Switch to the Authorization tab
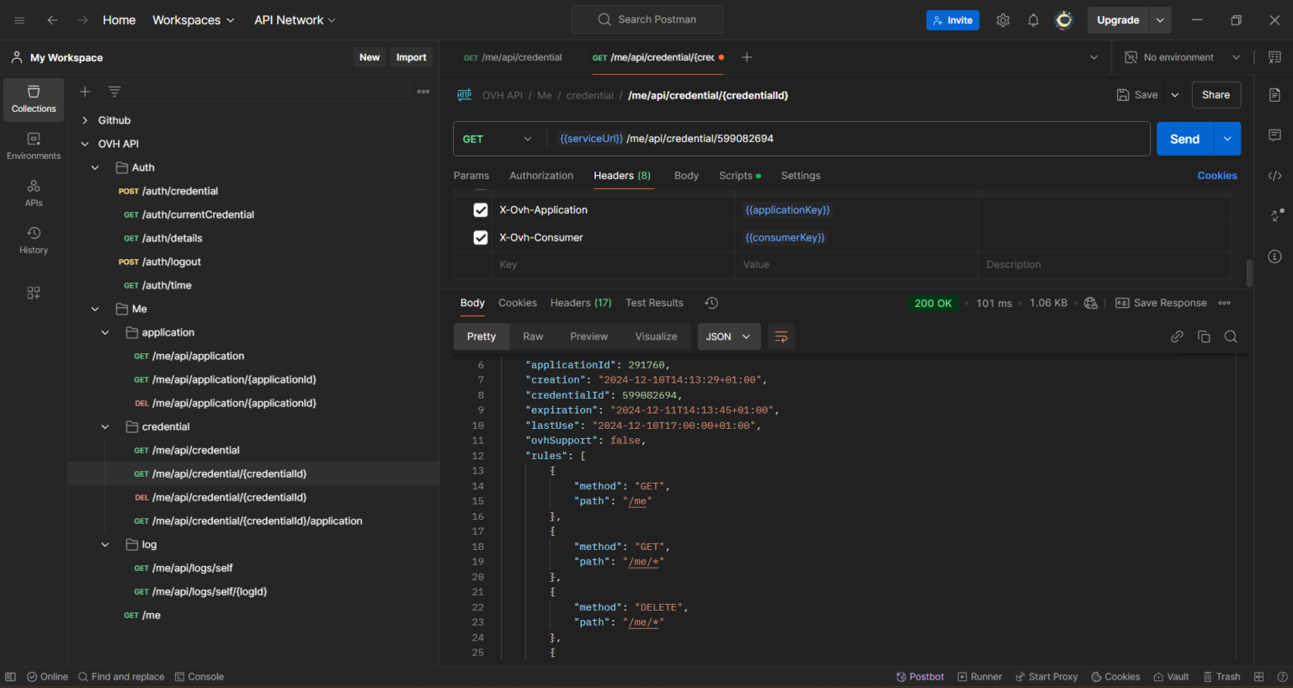 pos(541,176)
